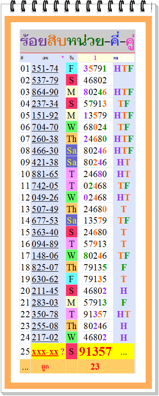Open the underlined number 351-74
Viewport: 159px width, 396px height.
pos(45,69)
